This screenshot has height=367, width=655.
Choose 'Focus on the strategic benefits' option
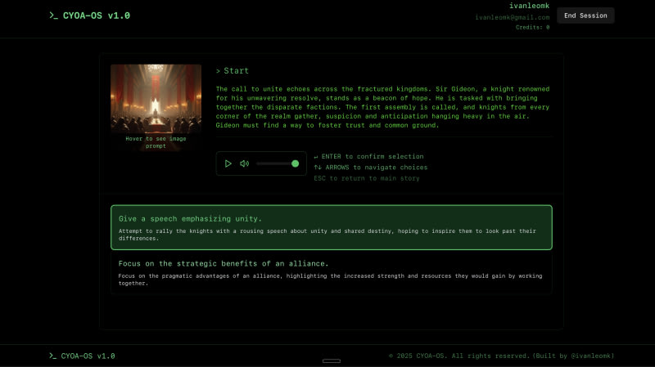(331, 273)
